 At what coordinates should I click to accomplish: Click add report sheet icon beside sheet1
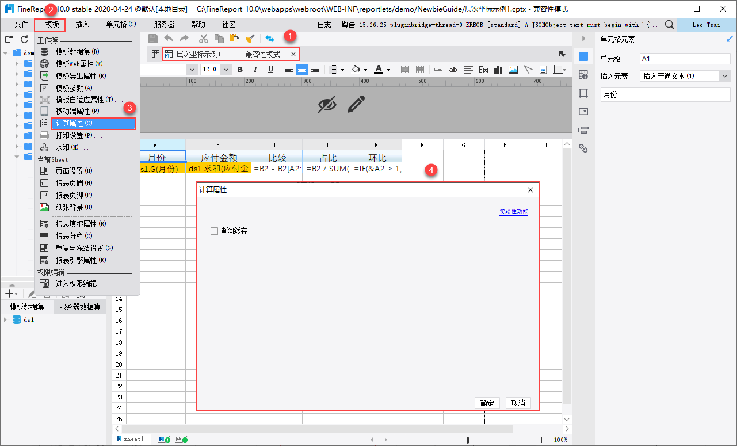click(164, 439)
